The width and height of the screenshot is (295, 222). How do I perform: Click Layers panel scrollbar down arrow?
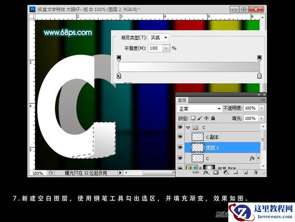coord(263,166)
